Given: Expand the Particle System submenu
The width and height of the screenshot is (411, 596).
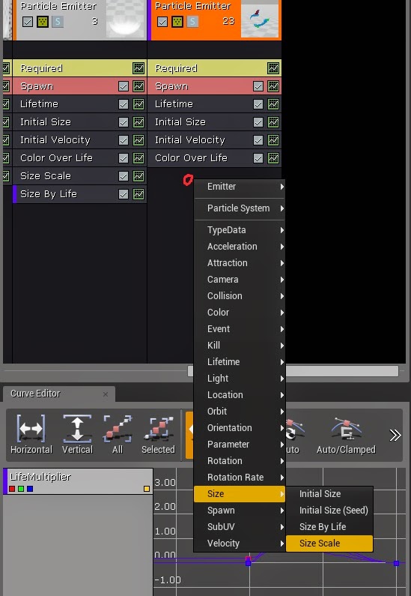Looking at the screenshot, I should (x=240, y=208).
